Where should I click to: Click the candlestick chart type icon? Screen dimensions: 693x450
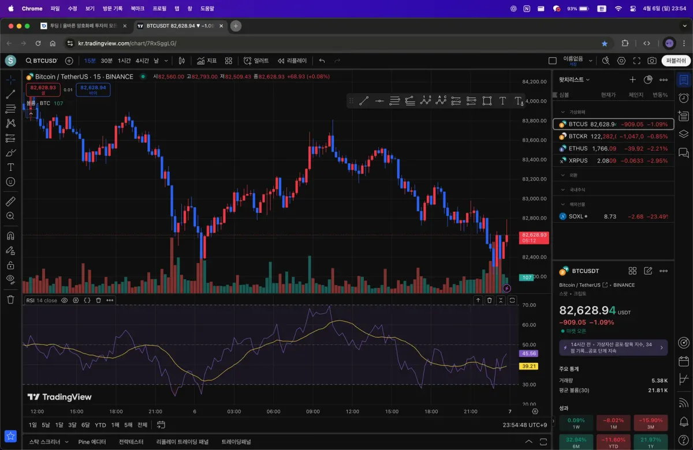[x=181, y=61]
